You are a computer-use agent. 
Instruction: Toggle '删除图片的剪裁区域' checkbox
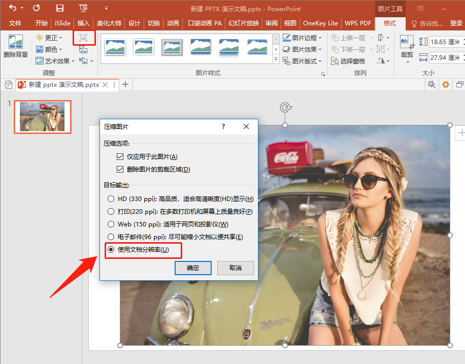tap(120, 170)
